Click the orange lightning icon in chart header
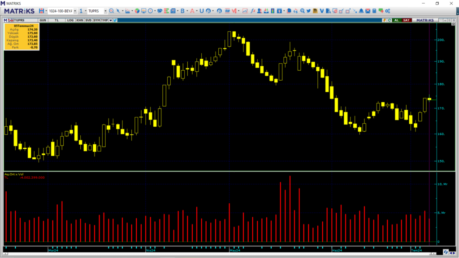The width and height of the screenshot is (459, 258). tap(384, 20)
